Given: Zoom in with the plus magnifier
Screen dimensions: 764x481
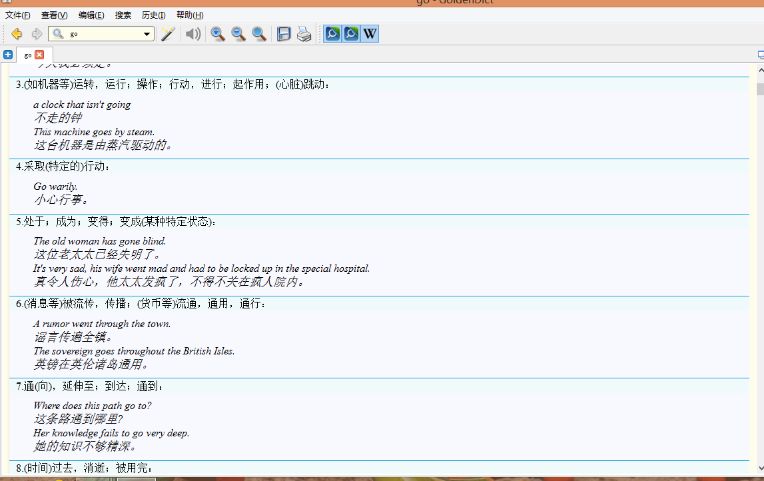Looking at the screenshot, I should click(x=217, y=34).
